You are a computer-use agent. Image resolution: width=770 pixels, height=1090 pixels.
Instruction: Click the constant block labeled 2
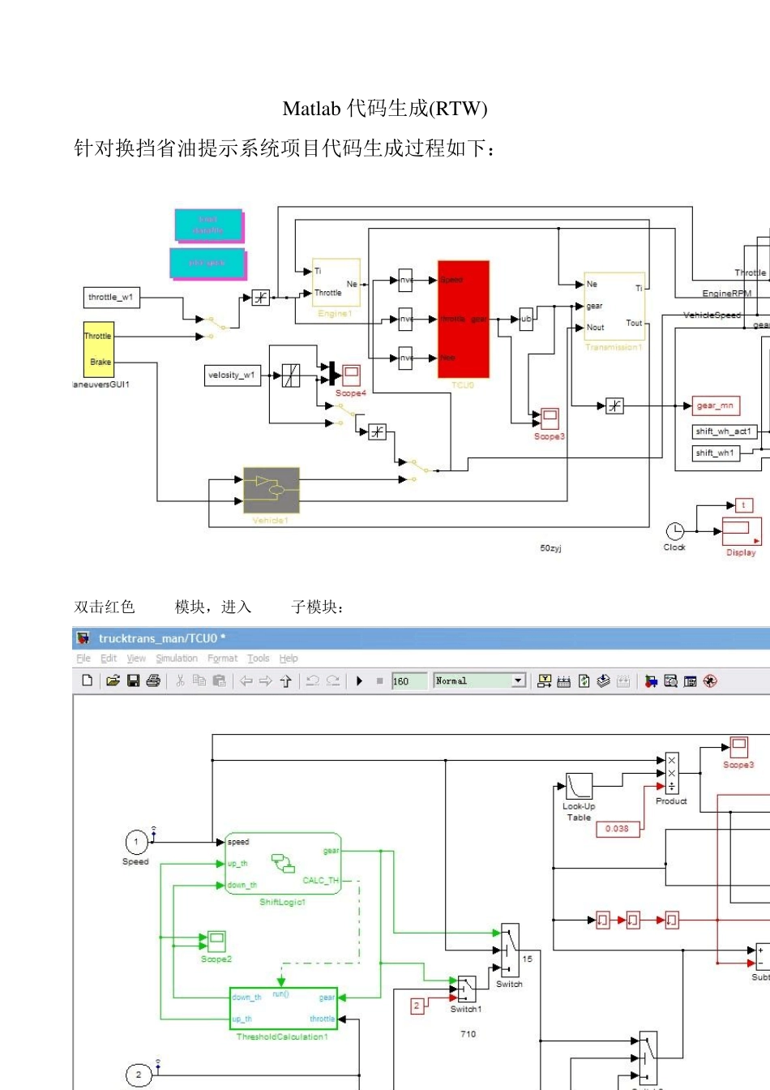tap(417, 1006)
